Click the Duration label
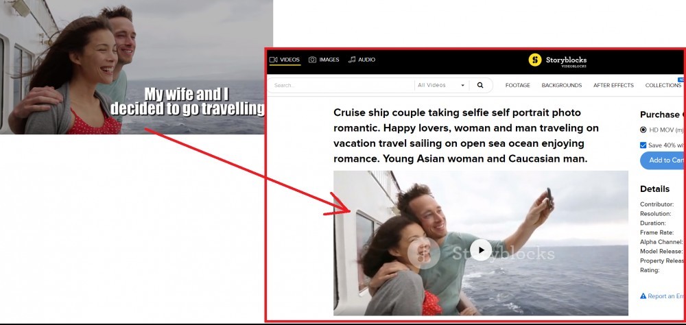686x325 pixels. pyautogui.click(x=653, y=223)
